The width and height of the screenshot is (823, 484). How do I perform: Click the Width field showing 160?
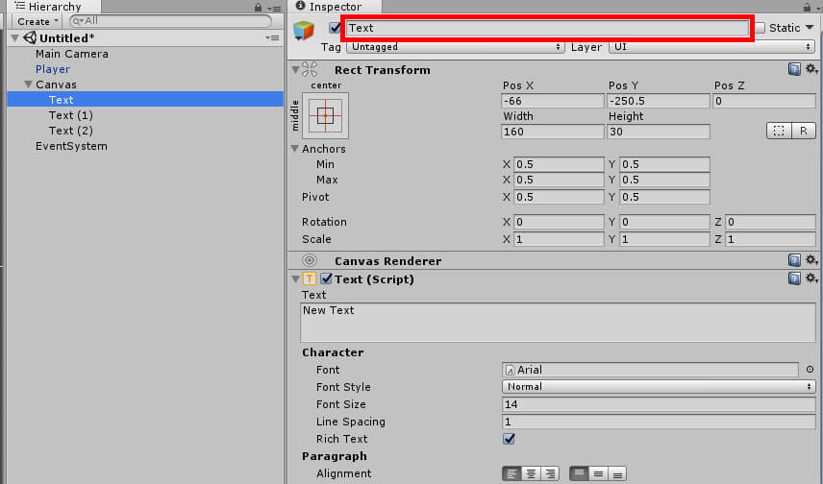(552, 132)
